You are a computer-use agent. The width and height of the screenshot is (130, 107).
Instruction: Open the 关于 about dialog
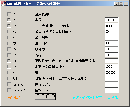point(45,97)
